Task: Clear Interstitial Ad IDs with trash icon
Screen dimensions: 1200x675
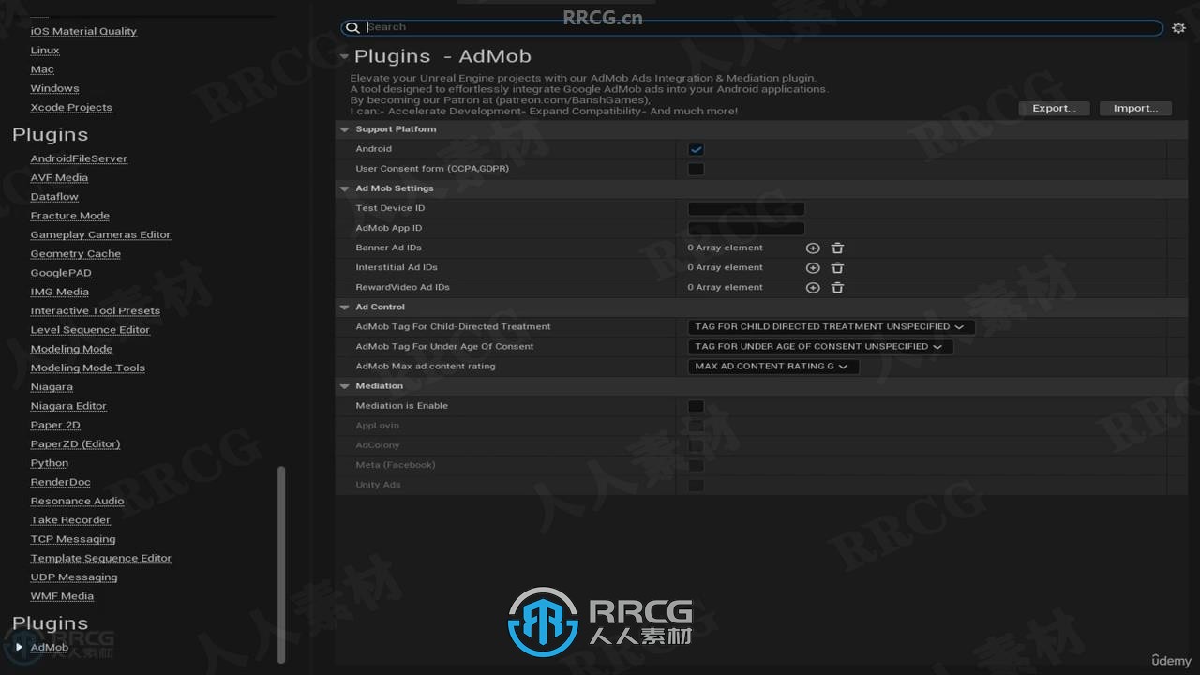Action: click(x=837, y=268)
